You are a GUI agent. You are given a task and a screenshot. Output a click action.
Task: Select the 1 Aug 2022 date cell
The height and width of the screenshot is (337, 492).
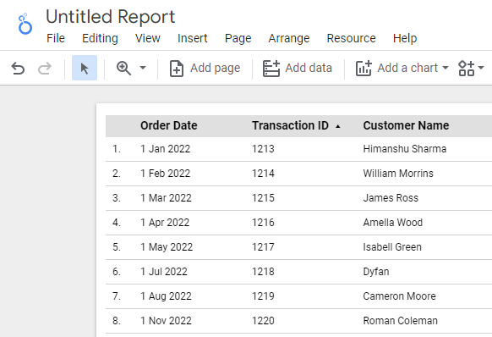(166, 296)
